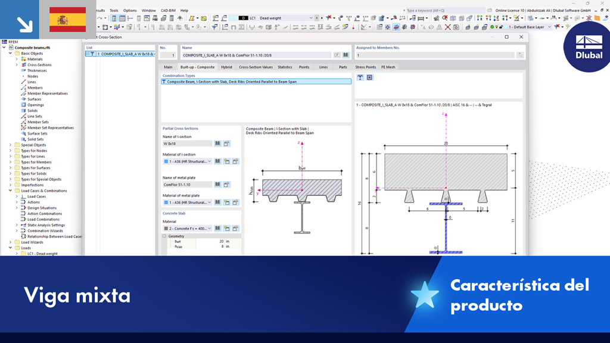Click the undo arrow icon in the top toolbar
Screen dimensions: 610x343
99,18
